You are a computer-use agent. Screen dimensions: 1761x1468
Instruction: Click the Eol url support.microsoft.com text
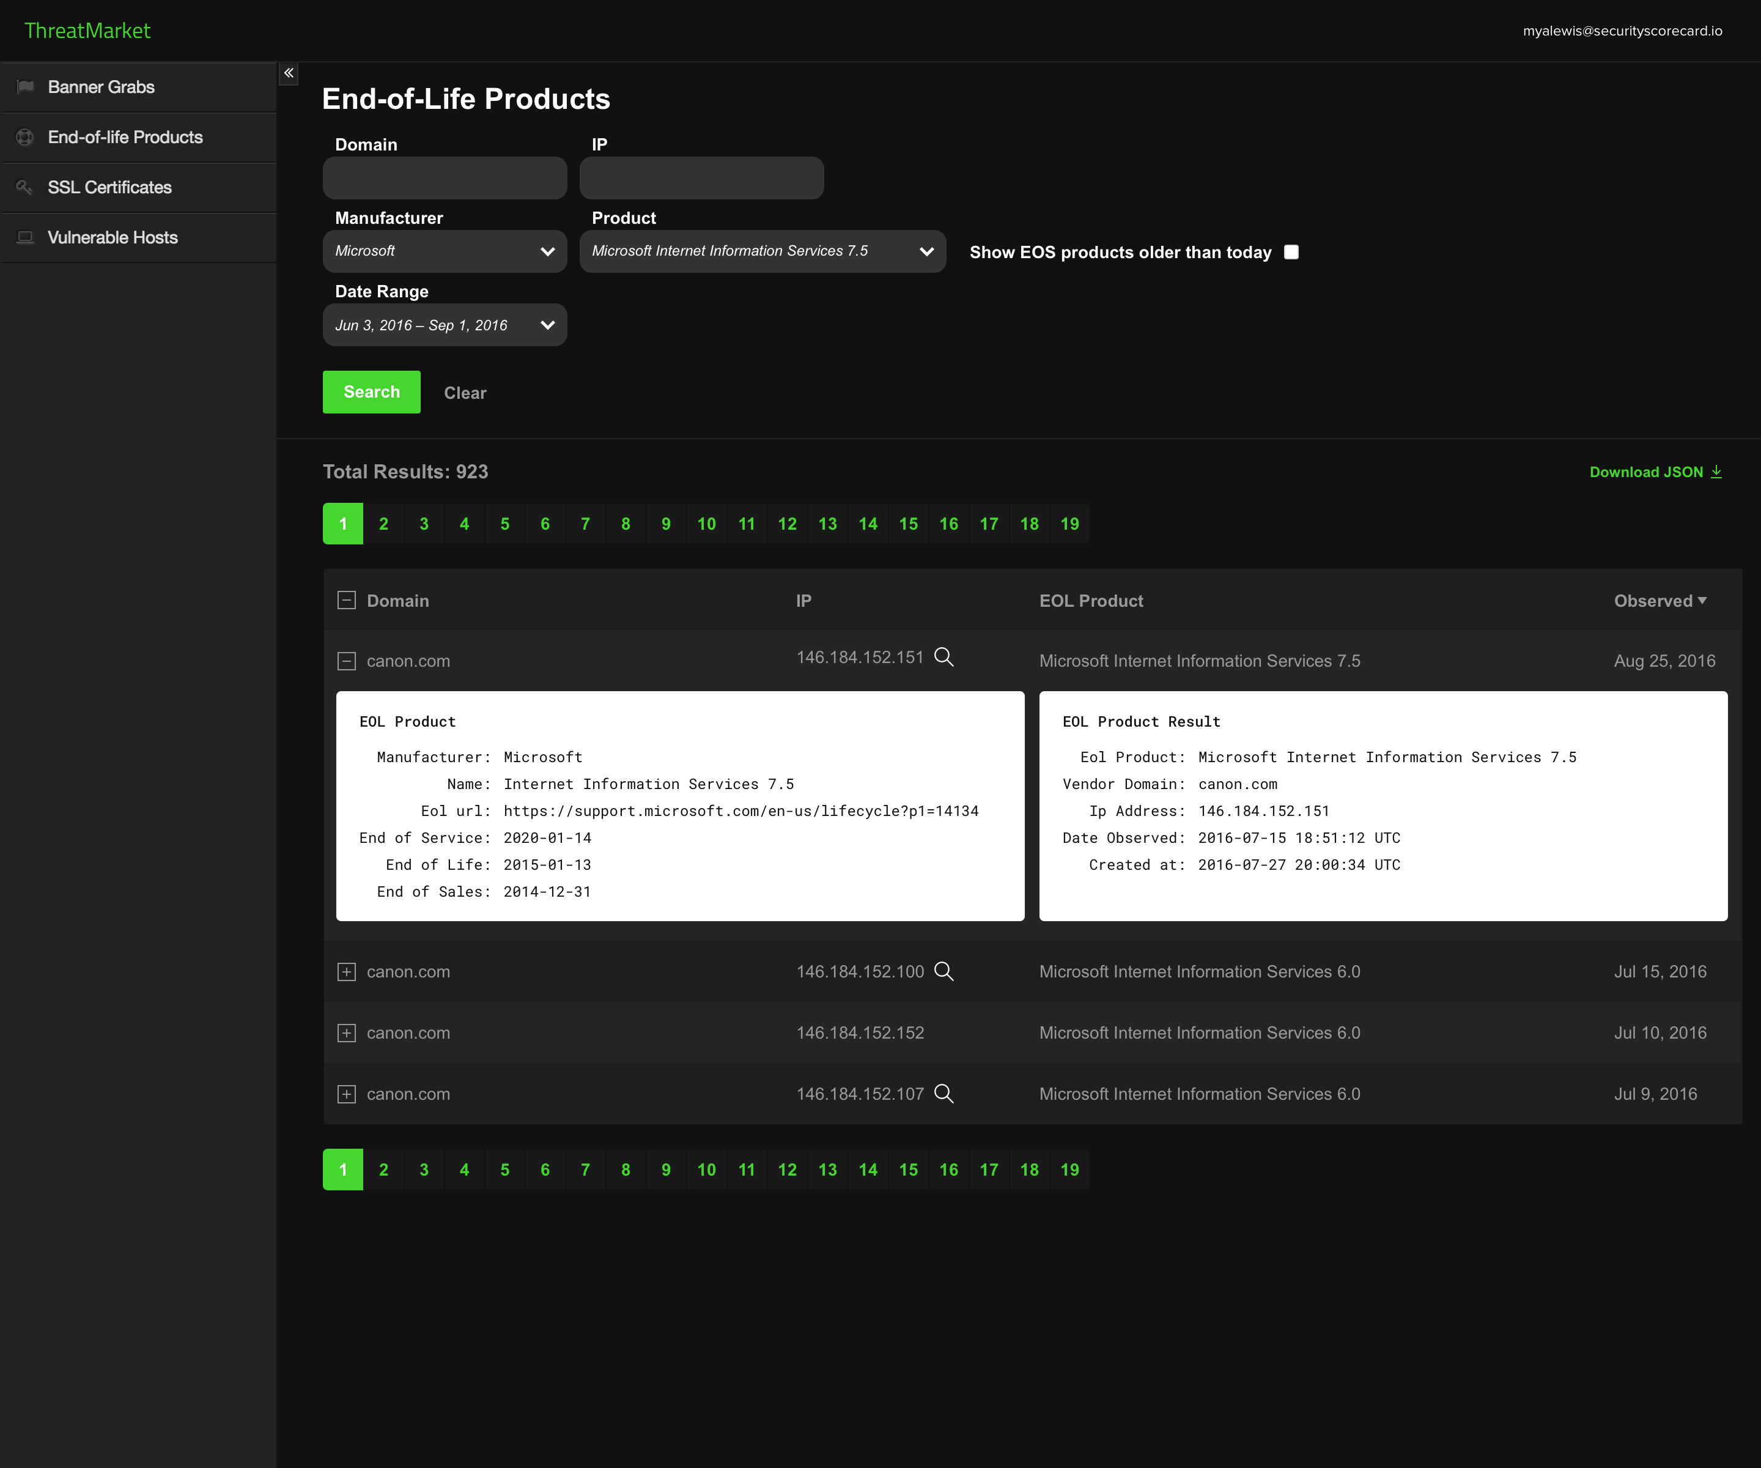point(740,811)
